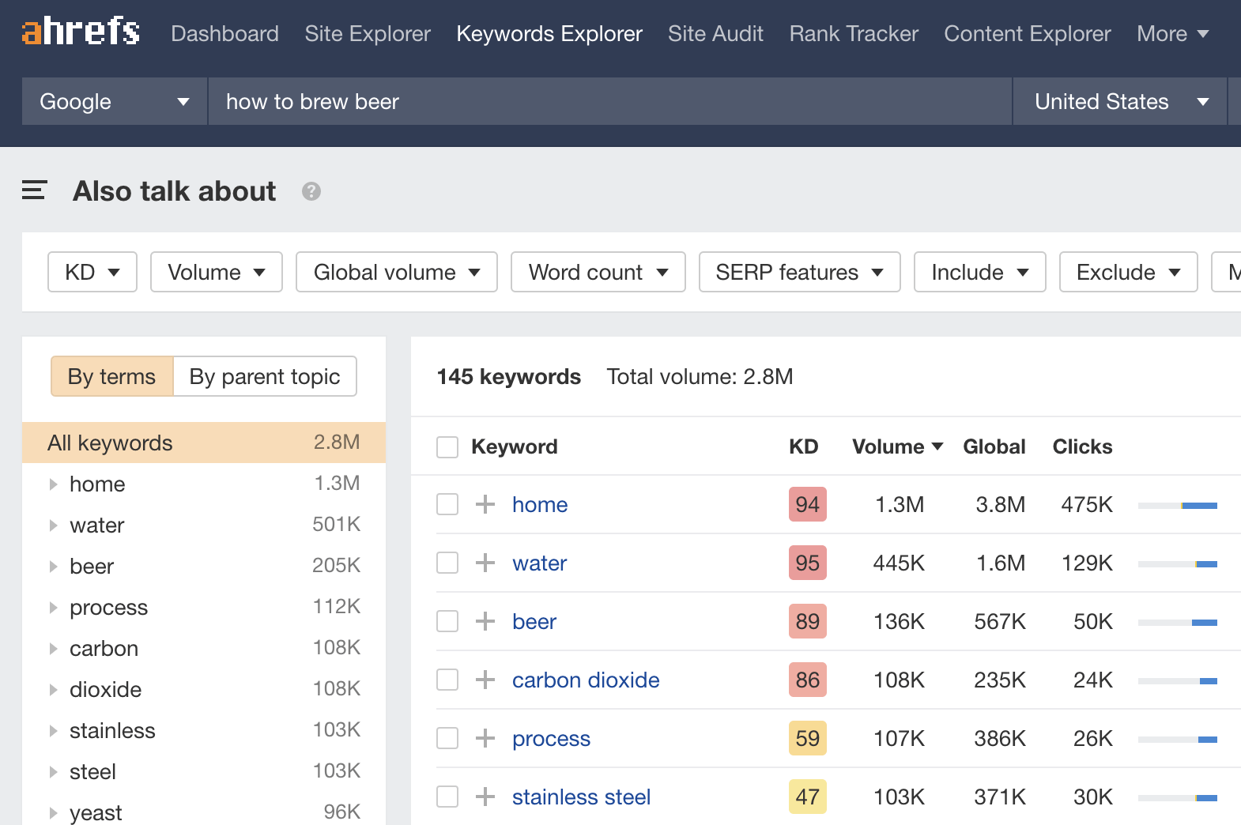Click the help question mark icon
The height and width of the screenshot is (825, 1241).
[311, 191]
